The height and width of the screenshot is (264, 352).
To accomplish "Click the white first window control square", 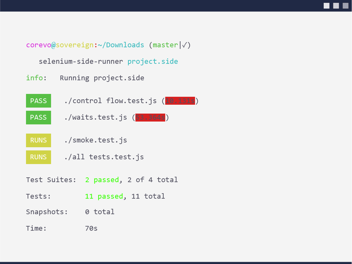I will tap(326, 6).
